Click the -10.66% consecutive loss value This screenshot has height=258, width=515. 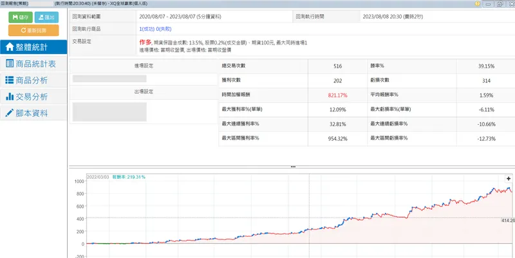coord(487,124)
